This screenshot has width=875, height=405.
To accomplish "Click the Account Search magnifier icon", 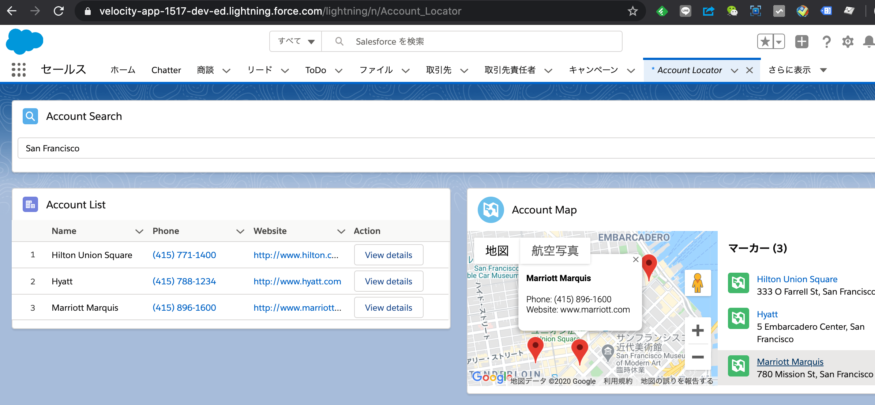I will (x=30, y=116).
